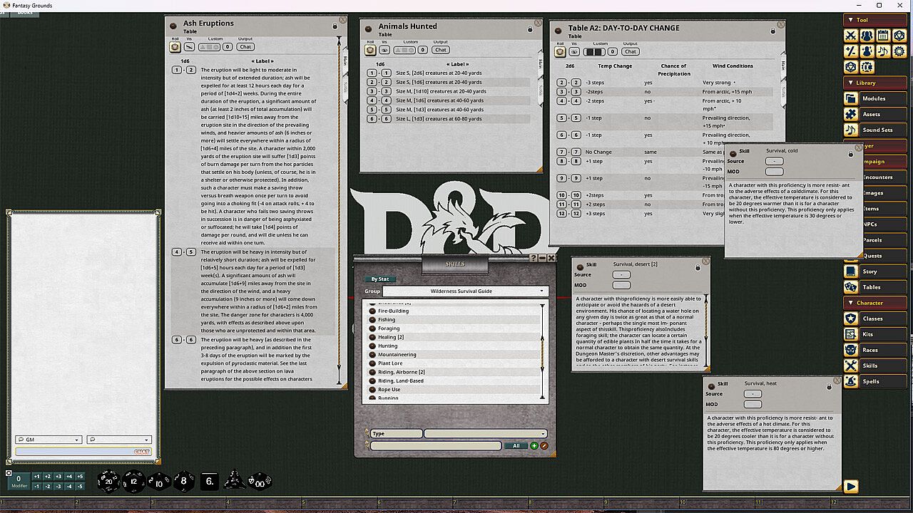
Task: Open the Modules library button
Action: tap(874, 98)
